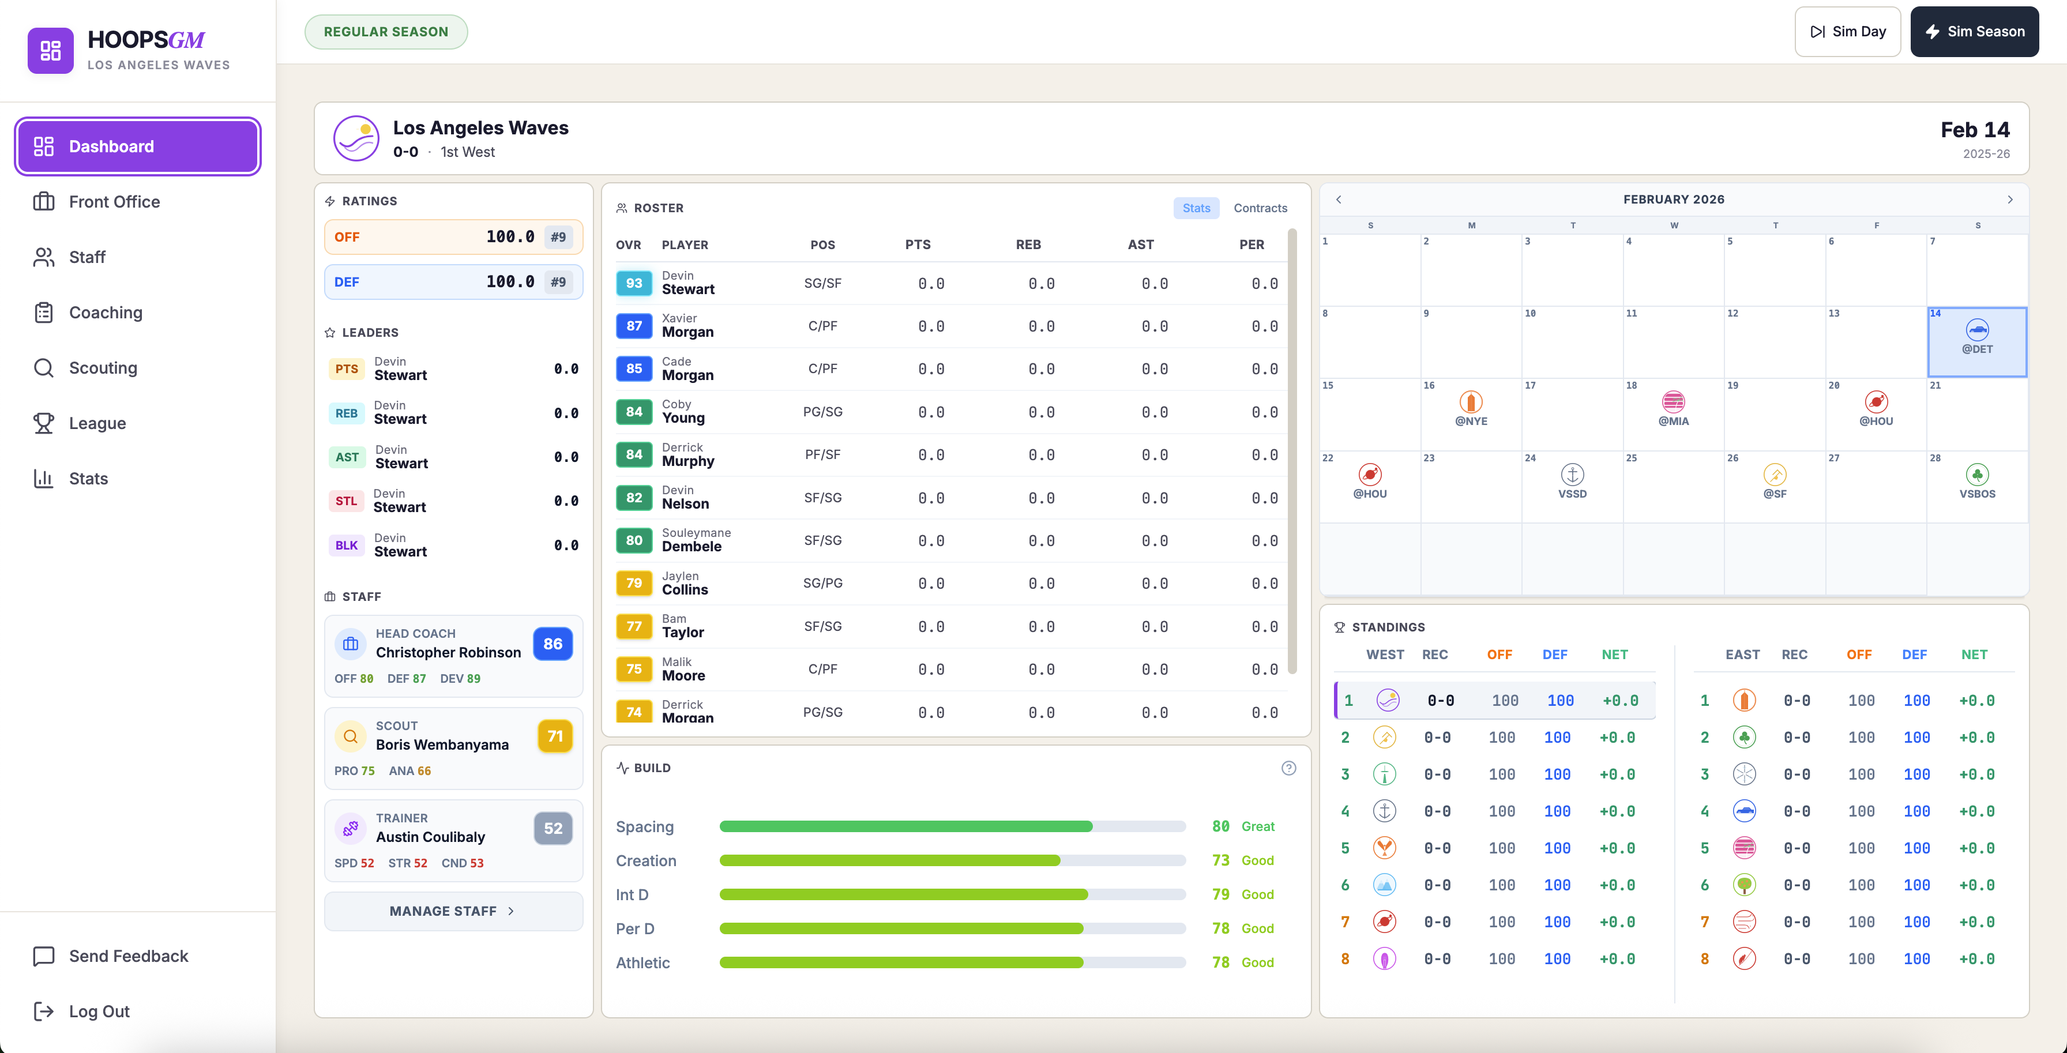Click the Log Out icon
2067x1053 pixels.
click(44, 1011)
